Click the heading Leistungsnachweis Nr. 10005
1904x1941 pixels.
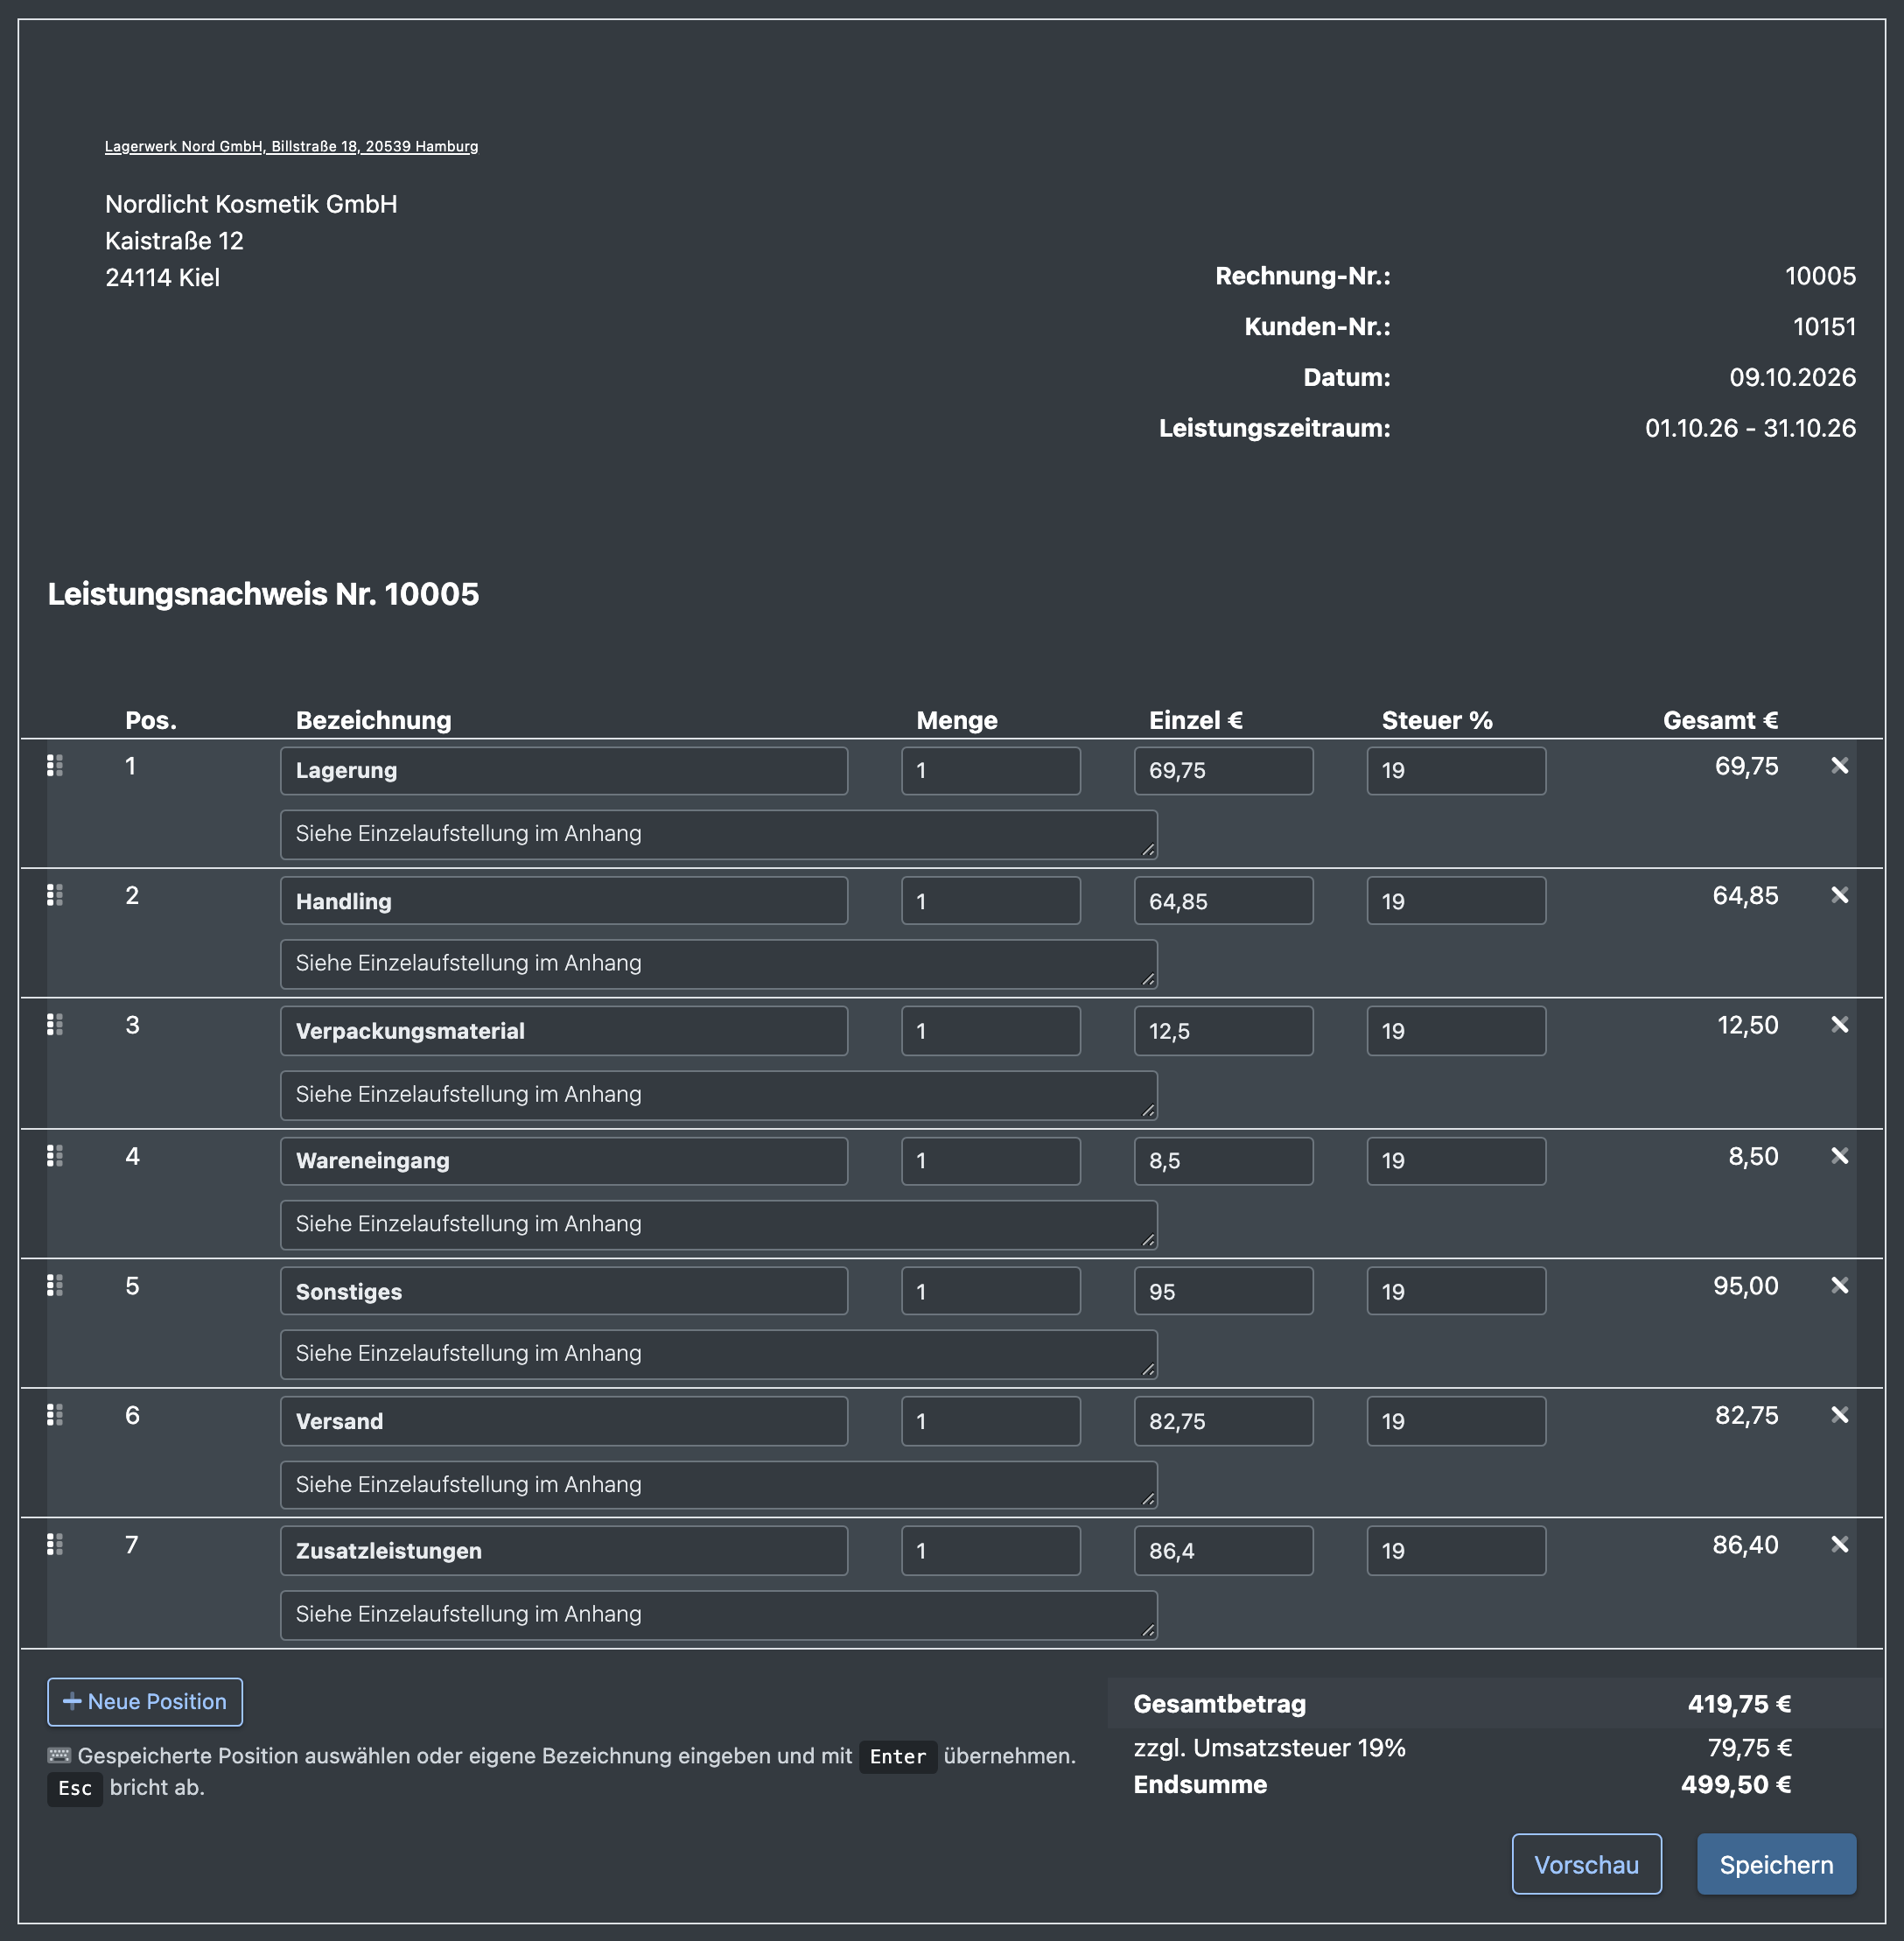(263, 594)
